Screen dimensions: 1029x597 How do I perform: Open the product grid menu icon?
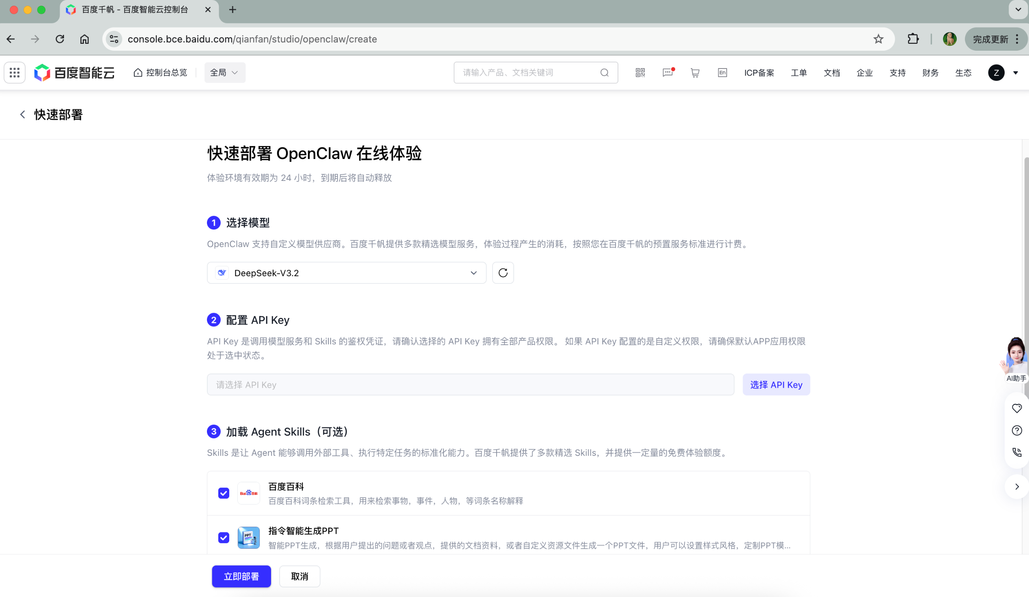(15, 73)
